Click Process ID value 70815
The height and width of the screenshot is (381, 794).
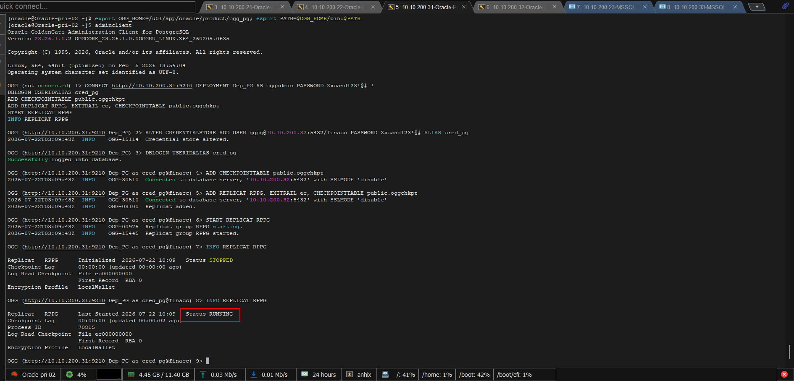coord(87,327)
